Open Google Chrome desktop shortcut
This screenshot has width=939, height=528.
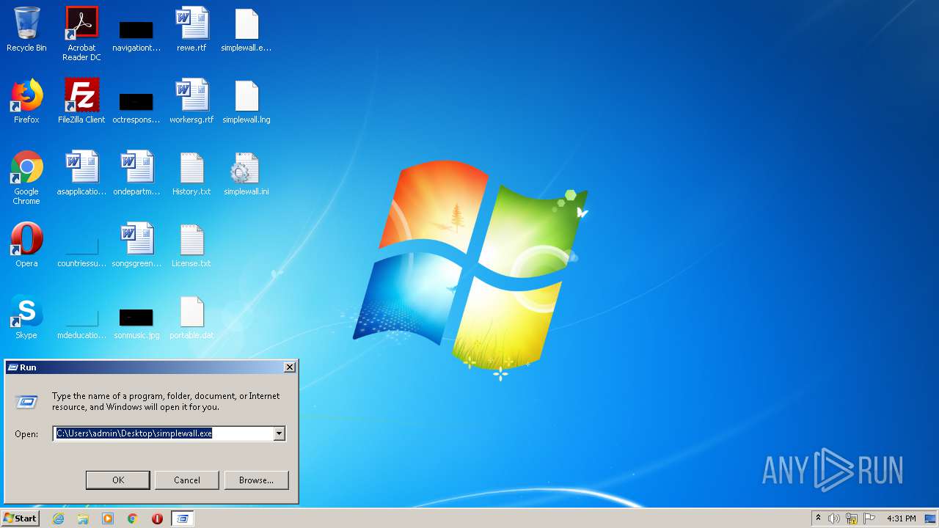pos(26,177)
